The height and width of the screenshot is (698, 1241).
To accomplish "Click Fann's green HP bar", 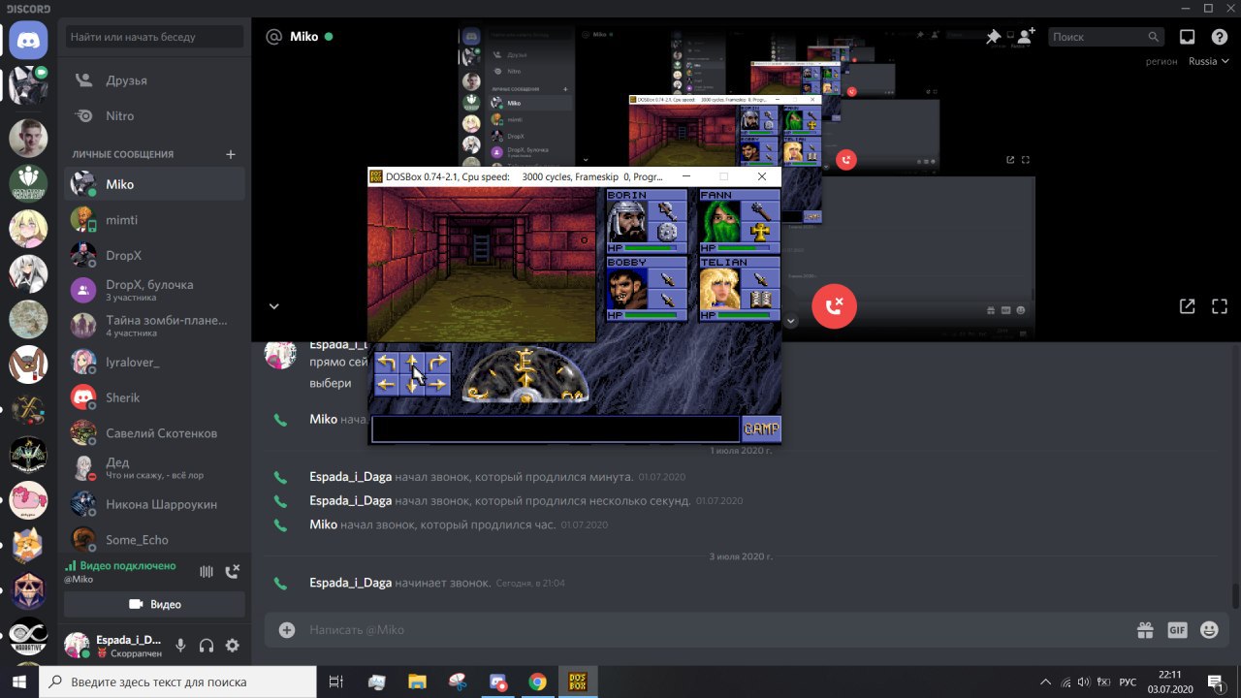I will pyautogui.click(x=745, y=249).
